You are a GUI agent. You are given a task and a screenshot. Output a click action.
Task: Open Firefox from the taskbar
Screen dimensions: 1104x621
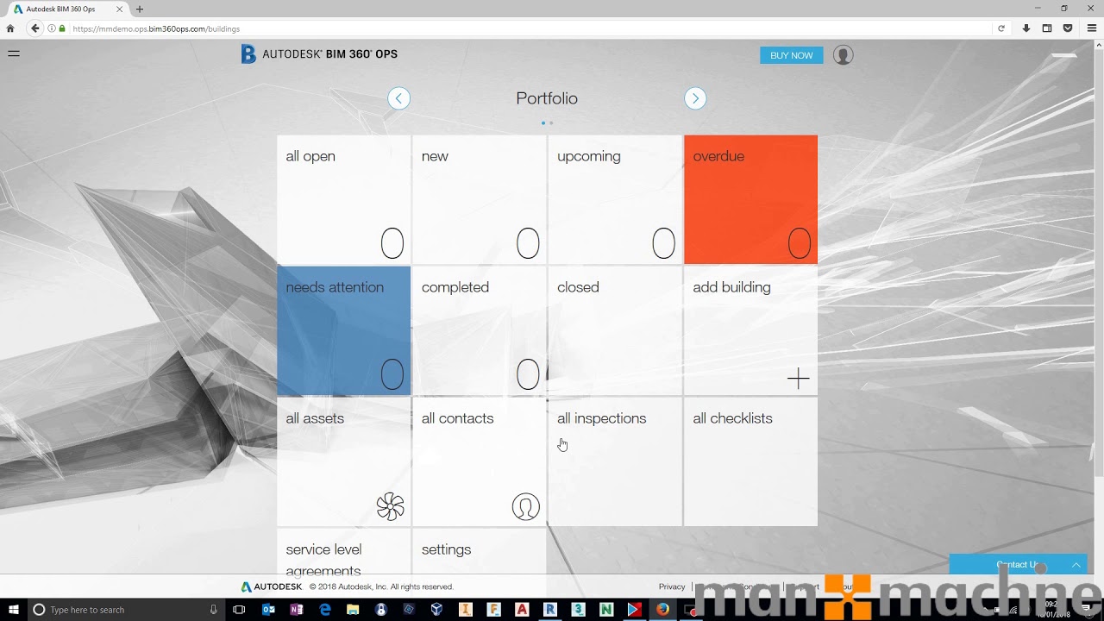(662, 610)
